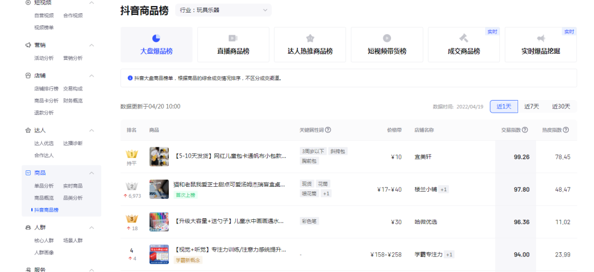Switch to the 短视频带货榜 tab
The image size is (594, 272).
point(387,45)
